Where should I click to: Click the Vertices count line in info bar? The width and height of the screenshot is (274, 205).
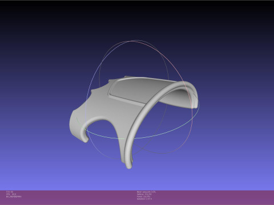[x=144, y=194]
